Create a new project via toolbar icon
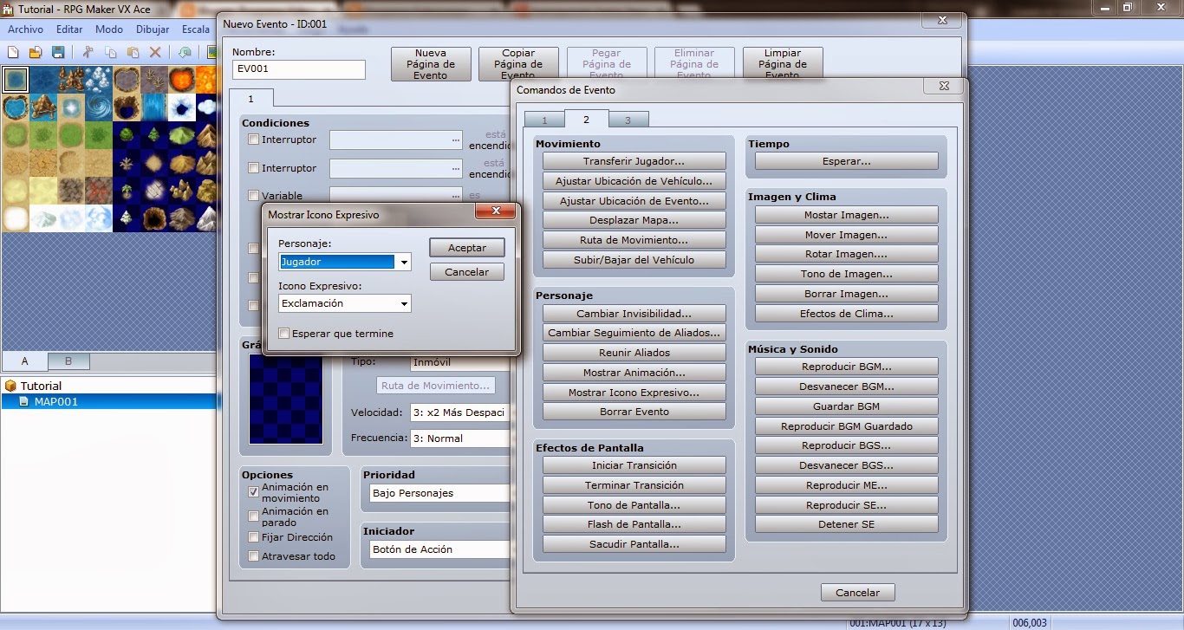 [x=12, y=52]
